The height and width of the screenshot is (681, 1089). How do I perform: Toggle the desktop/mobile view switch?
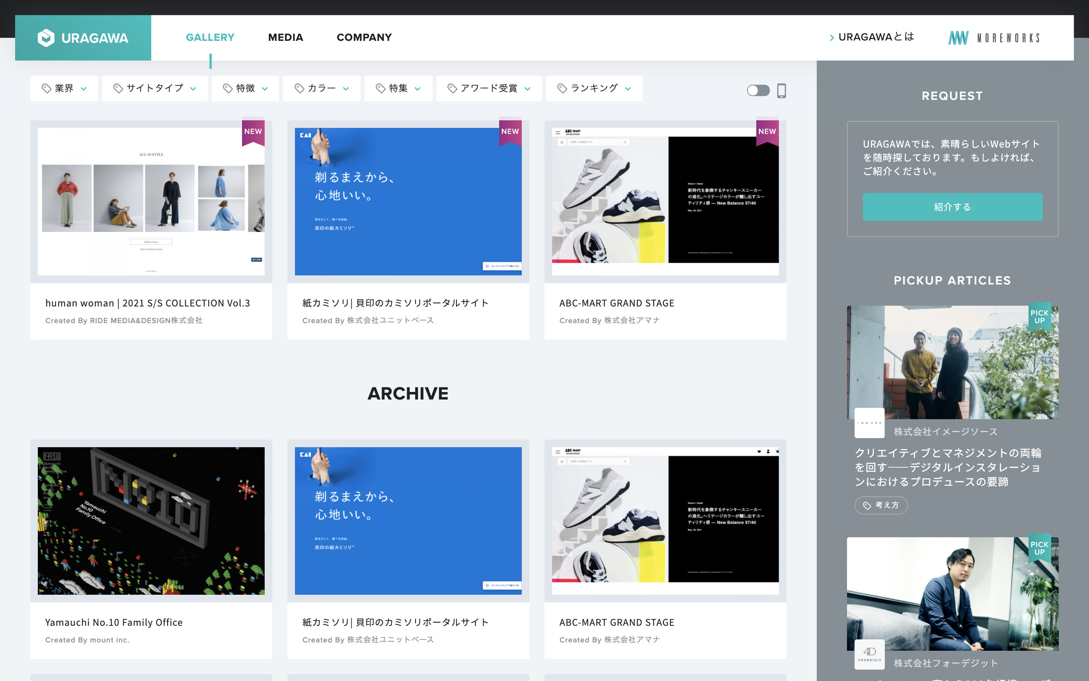click(x=758, y=90)
